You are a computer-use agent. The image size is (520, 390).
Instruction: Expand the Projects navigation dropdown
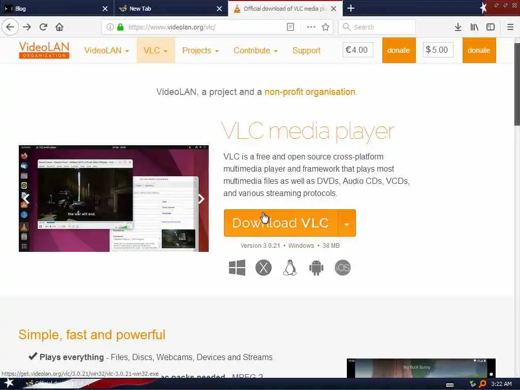click(200, 50)
